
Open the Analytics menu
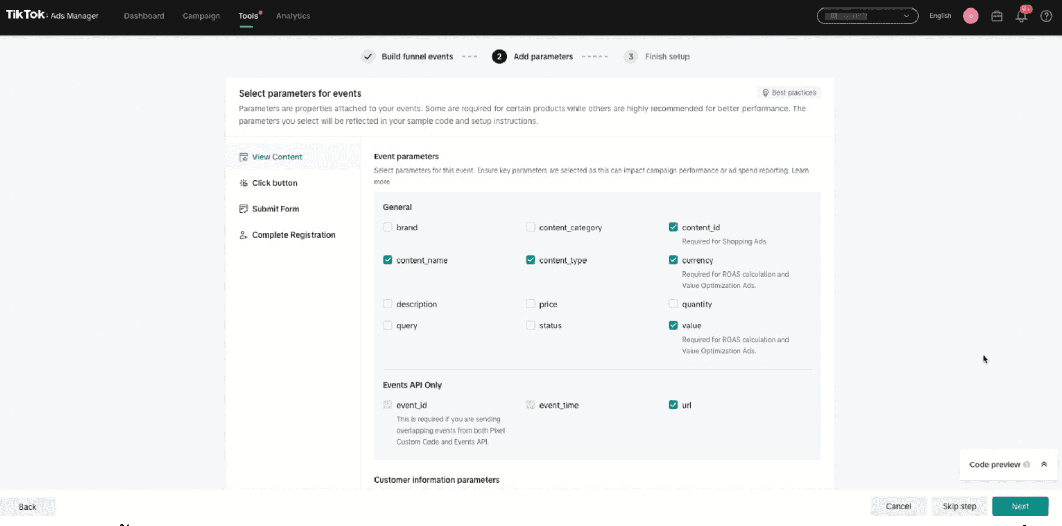point(293,16)
